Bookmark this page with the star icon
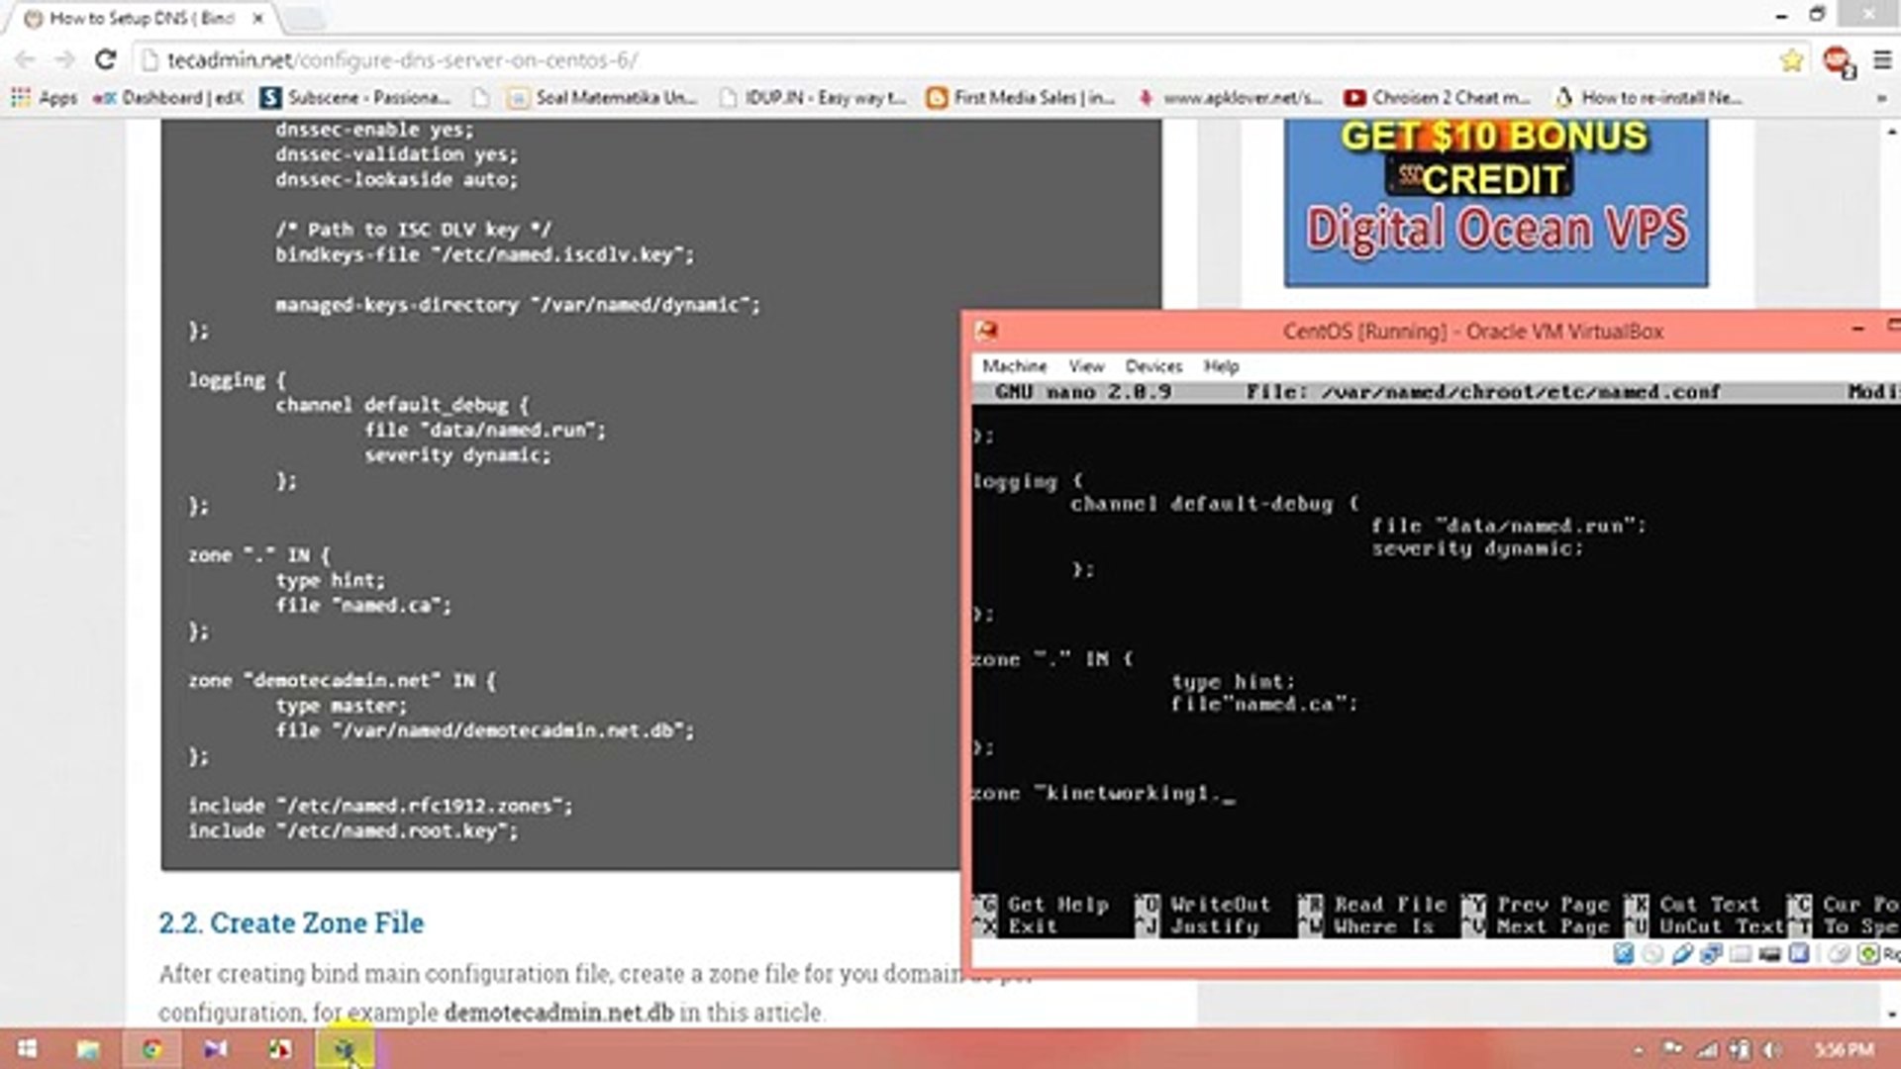This screenshot has width=1901, height=1069. (1791, 60)
